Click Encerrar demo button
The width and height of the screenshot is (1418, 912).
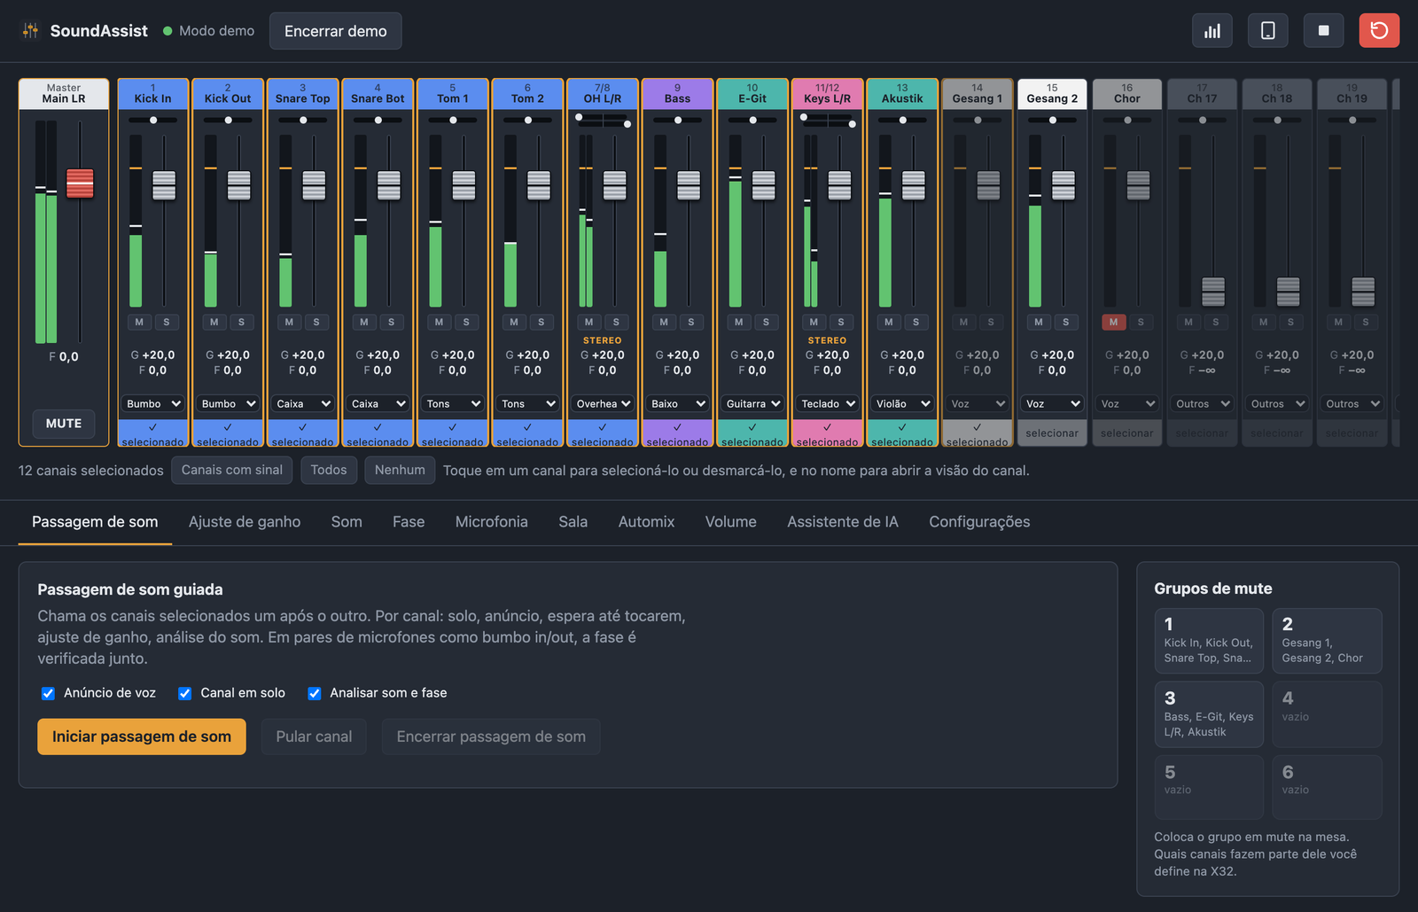(x=336, y=31)
